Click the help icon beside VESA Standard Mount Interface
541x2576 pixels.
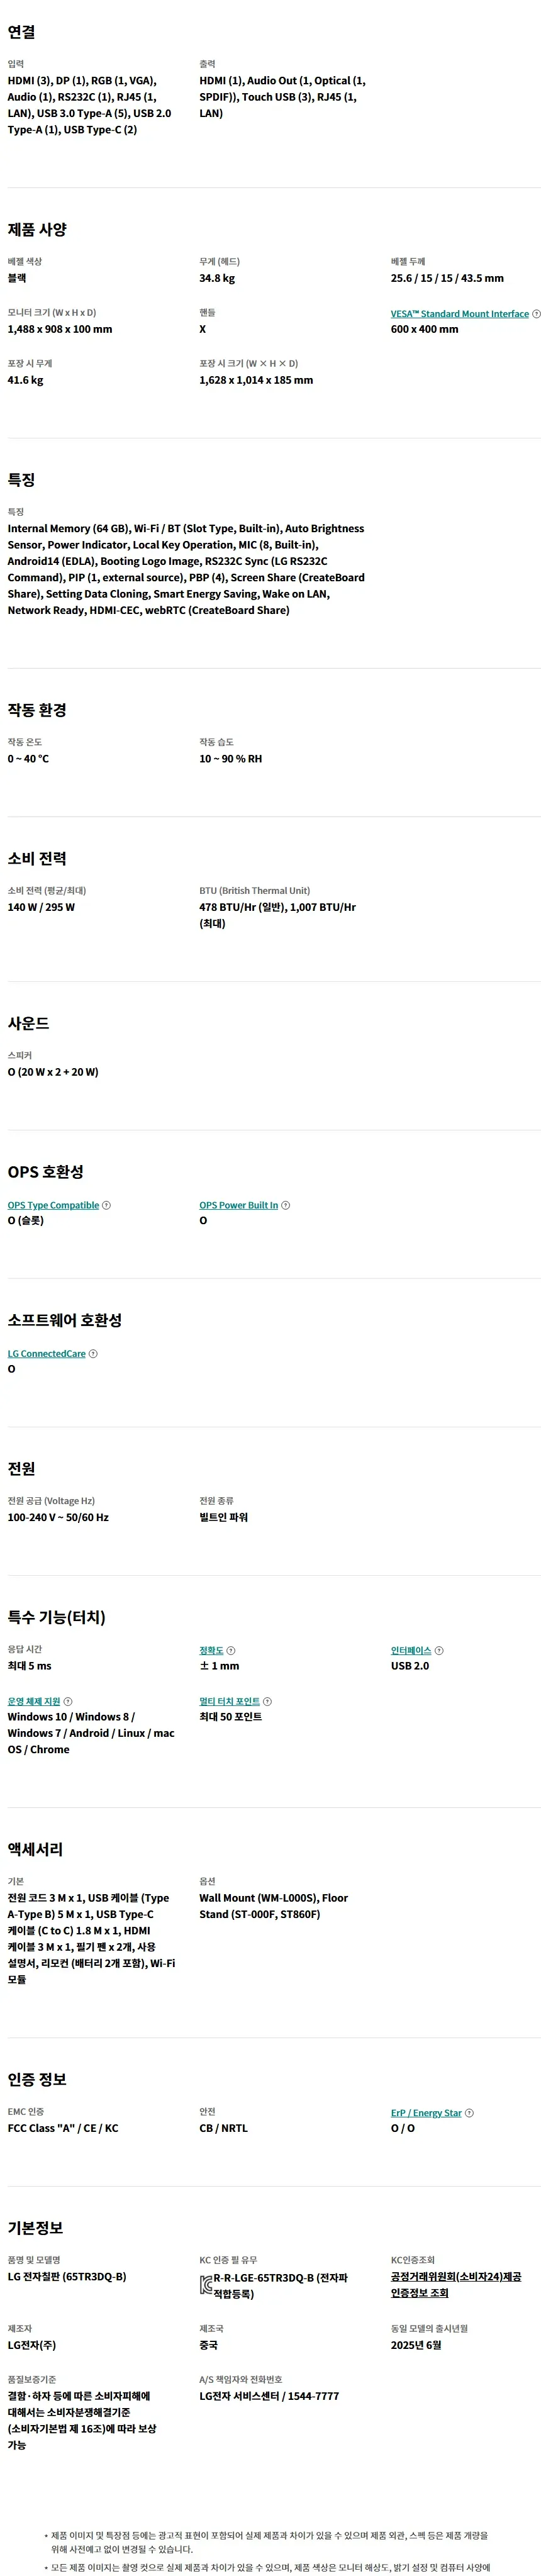tap(536, 314)
